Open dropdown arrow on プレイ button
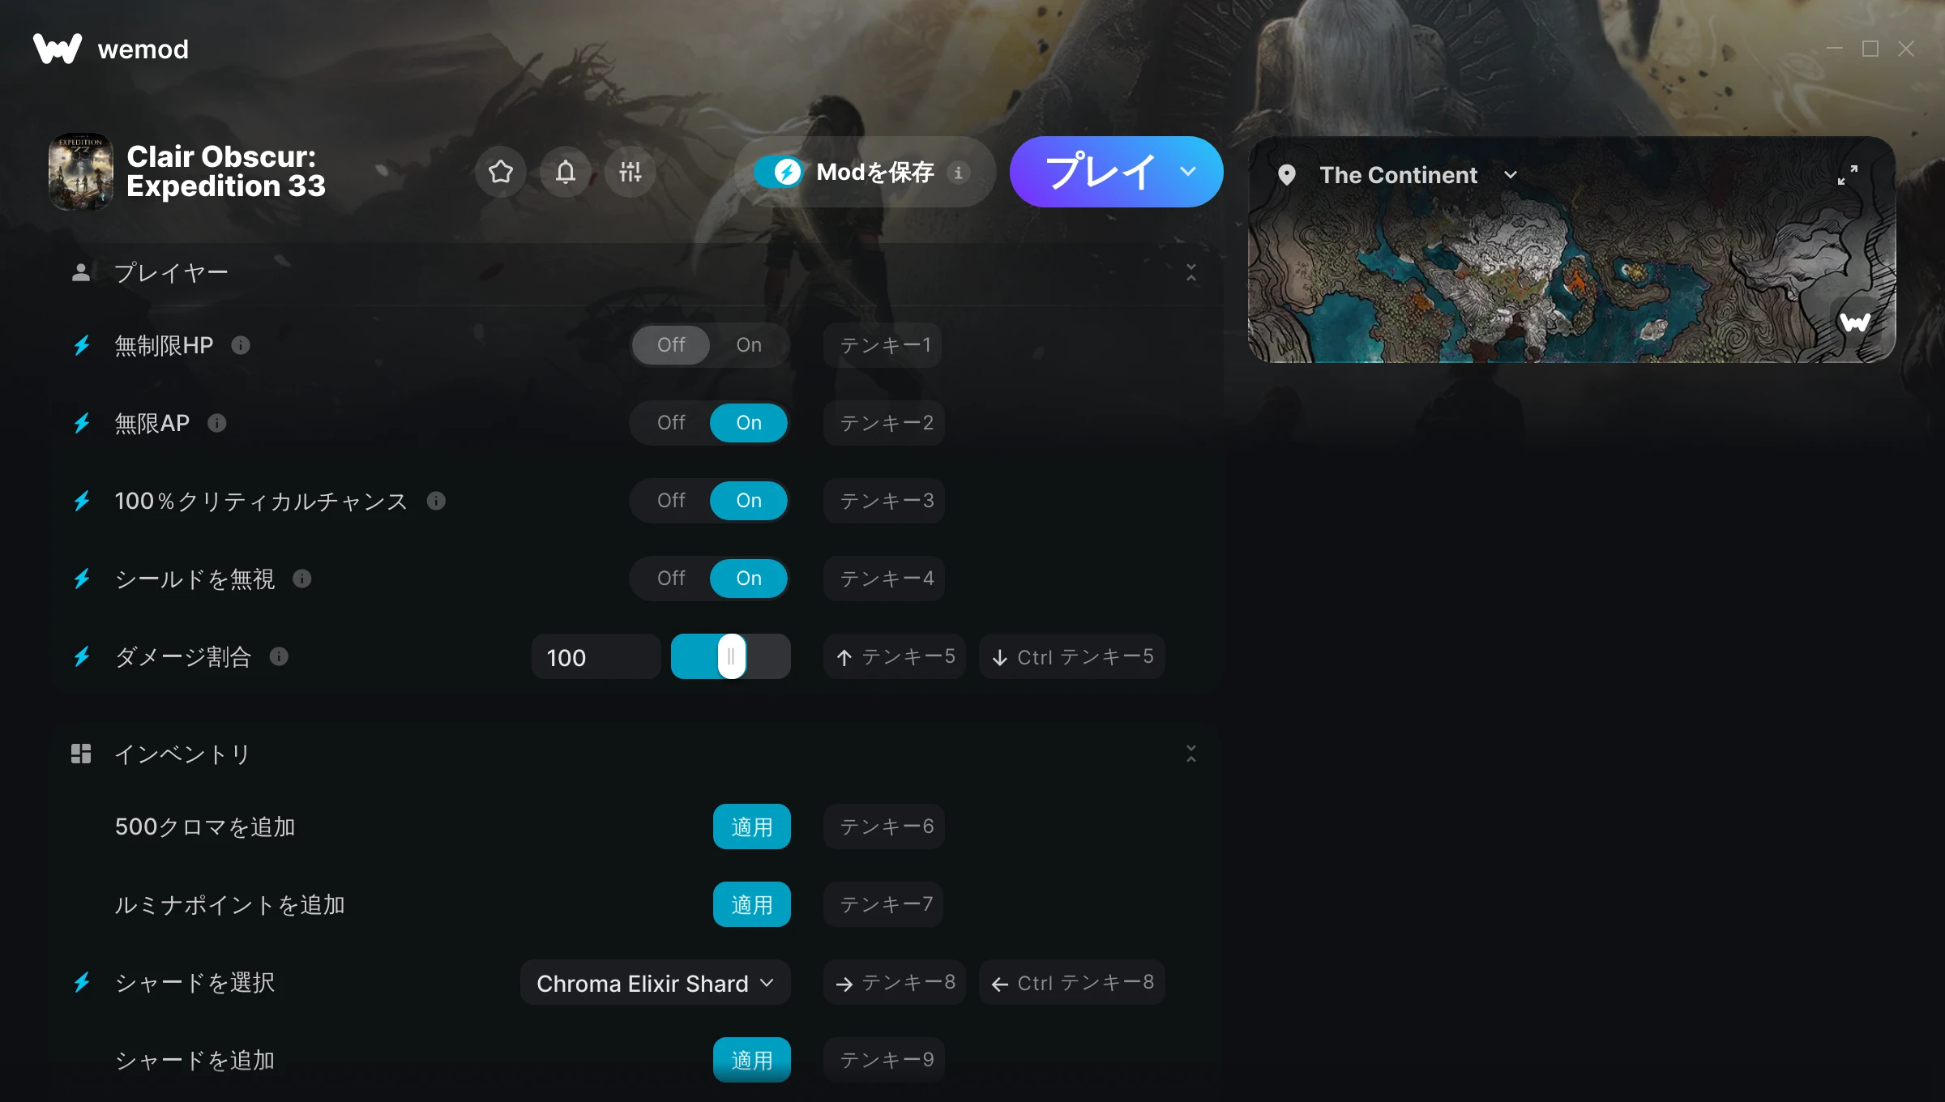Image resolution: width=1945 pixels, height=1102 pixels. click(1188, 172)
